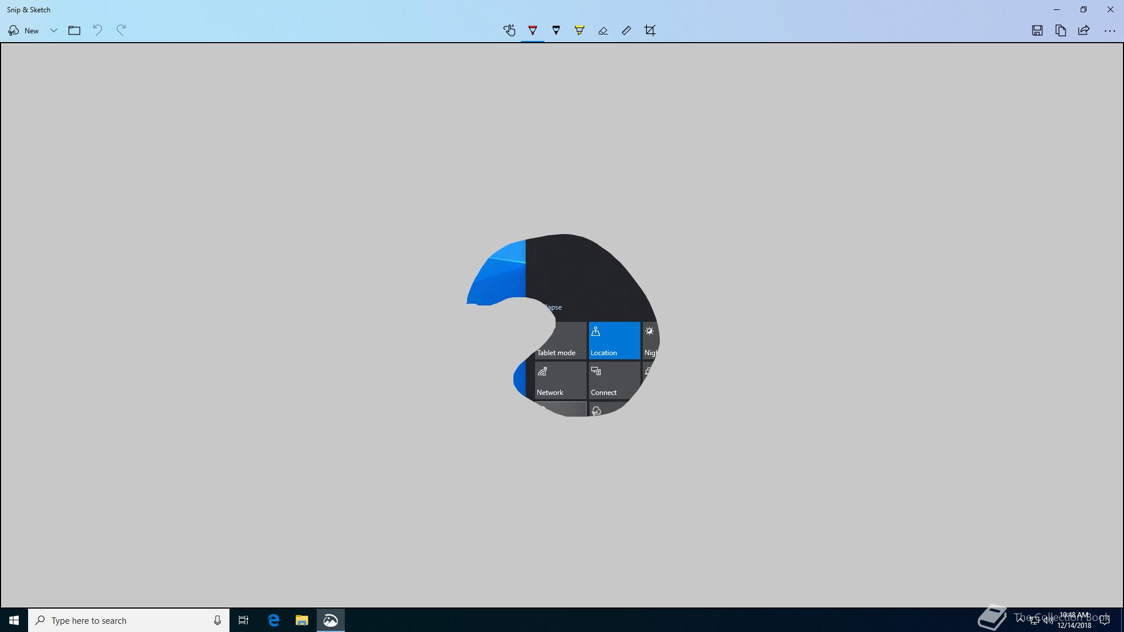Copy the snip to clipboard
The image size is (1124, 632).
[1061, 30]
